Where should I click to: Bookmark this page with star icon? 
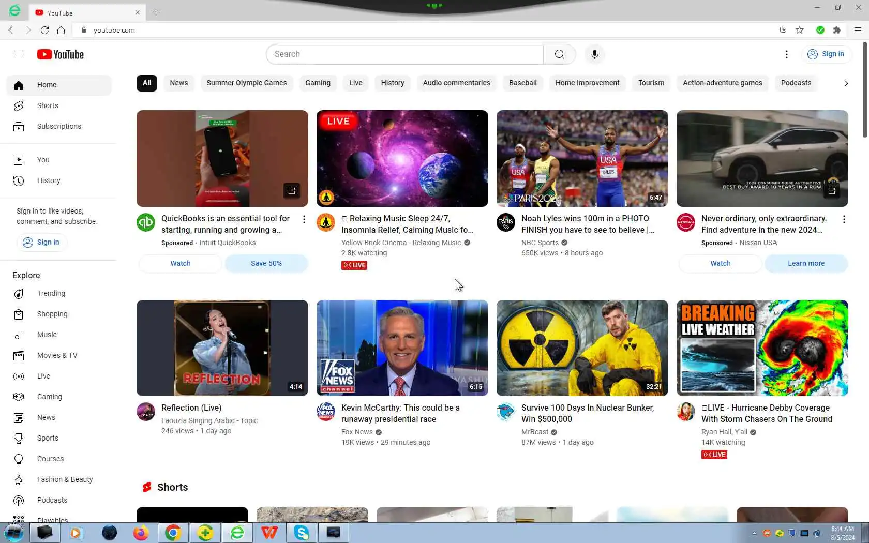coord(800,30)
